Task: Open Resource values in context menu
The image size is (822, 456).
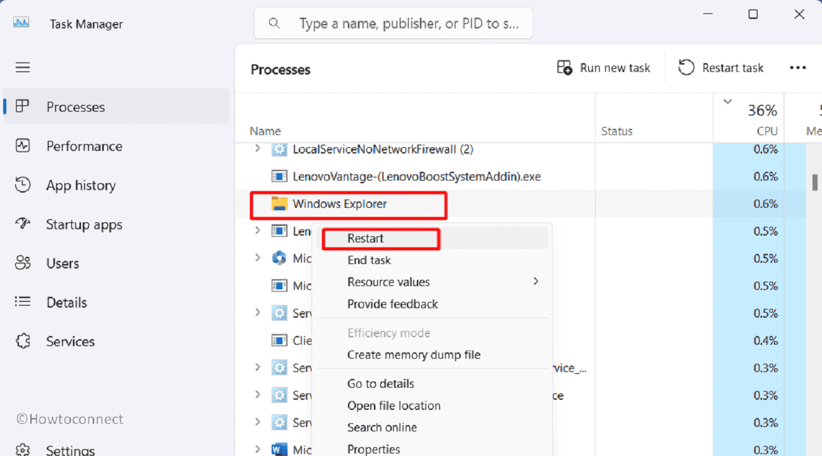Action: point(431,282)
